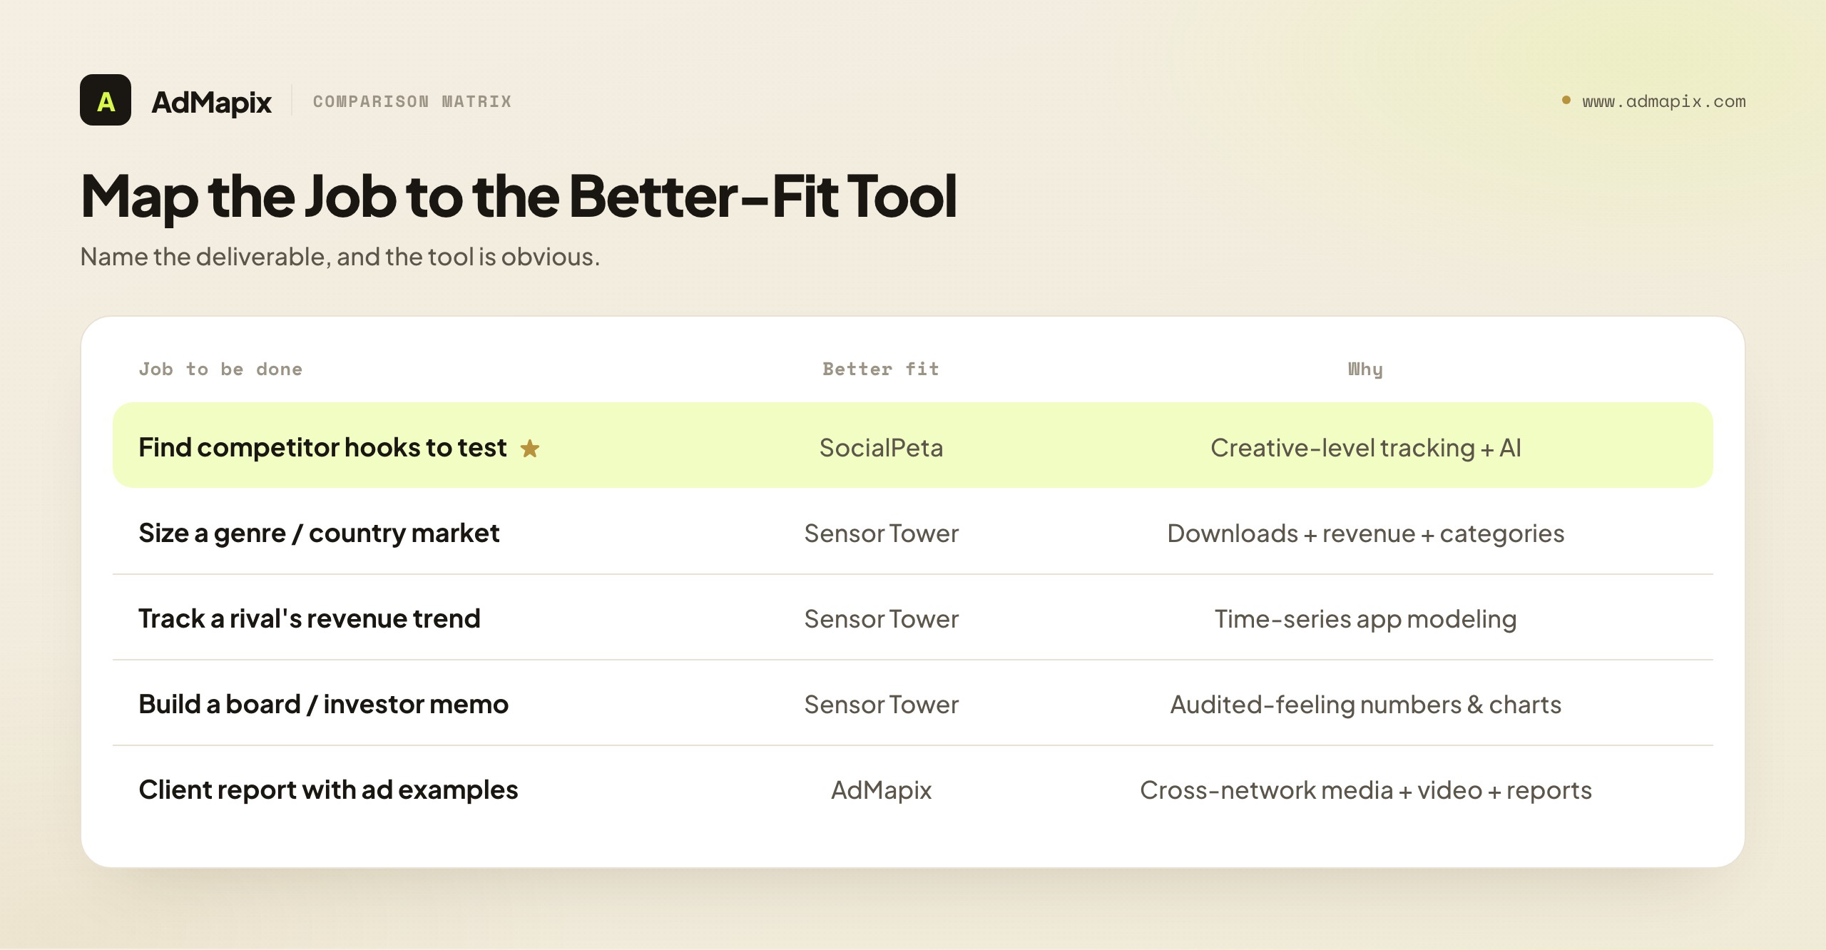Click AdMapix in the Better fit column
The width and height of the screenshot is (1826, 950).
(882, 791)
